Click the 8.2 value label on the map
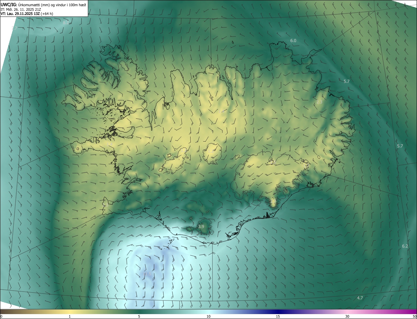 point(66,23)
